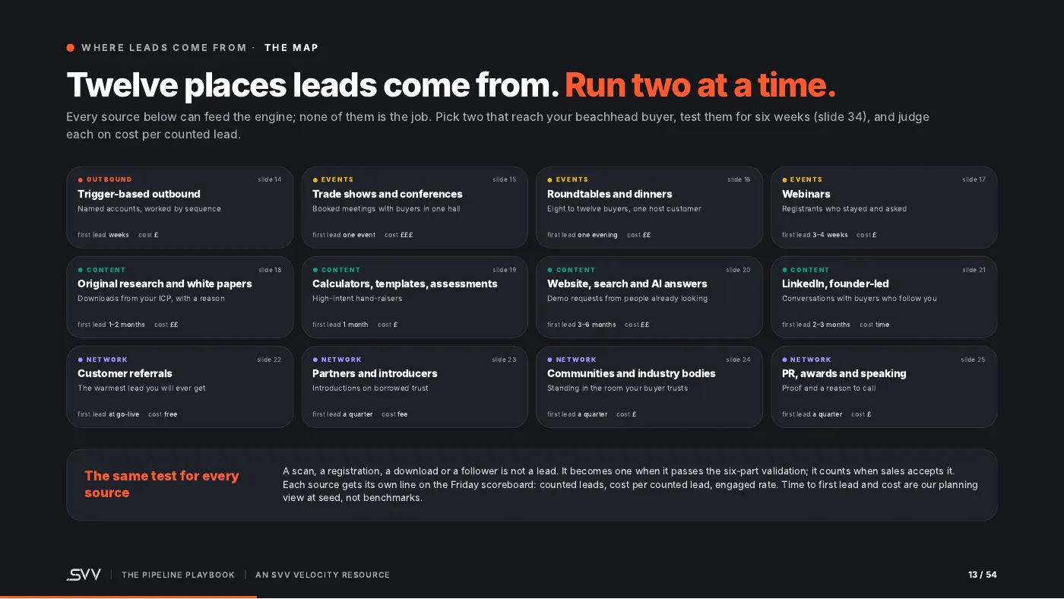Go to the slide 18 reference
Viewport: 1064px width, 599px height.
pos(270,270)
